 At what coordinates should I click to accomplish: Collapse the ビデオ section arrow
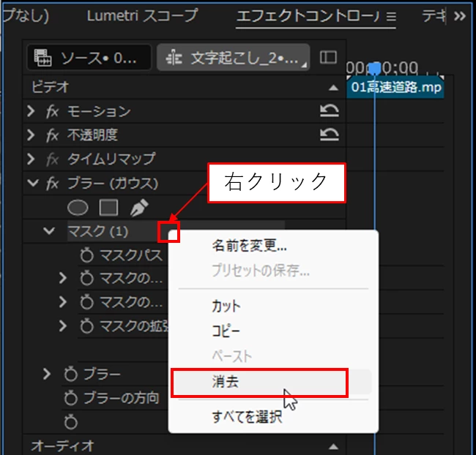[x=333, y=88]
